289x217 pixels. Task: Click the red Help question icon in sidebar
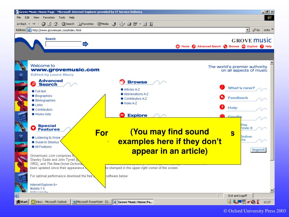tap(222, 107)
